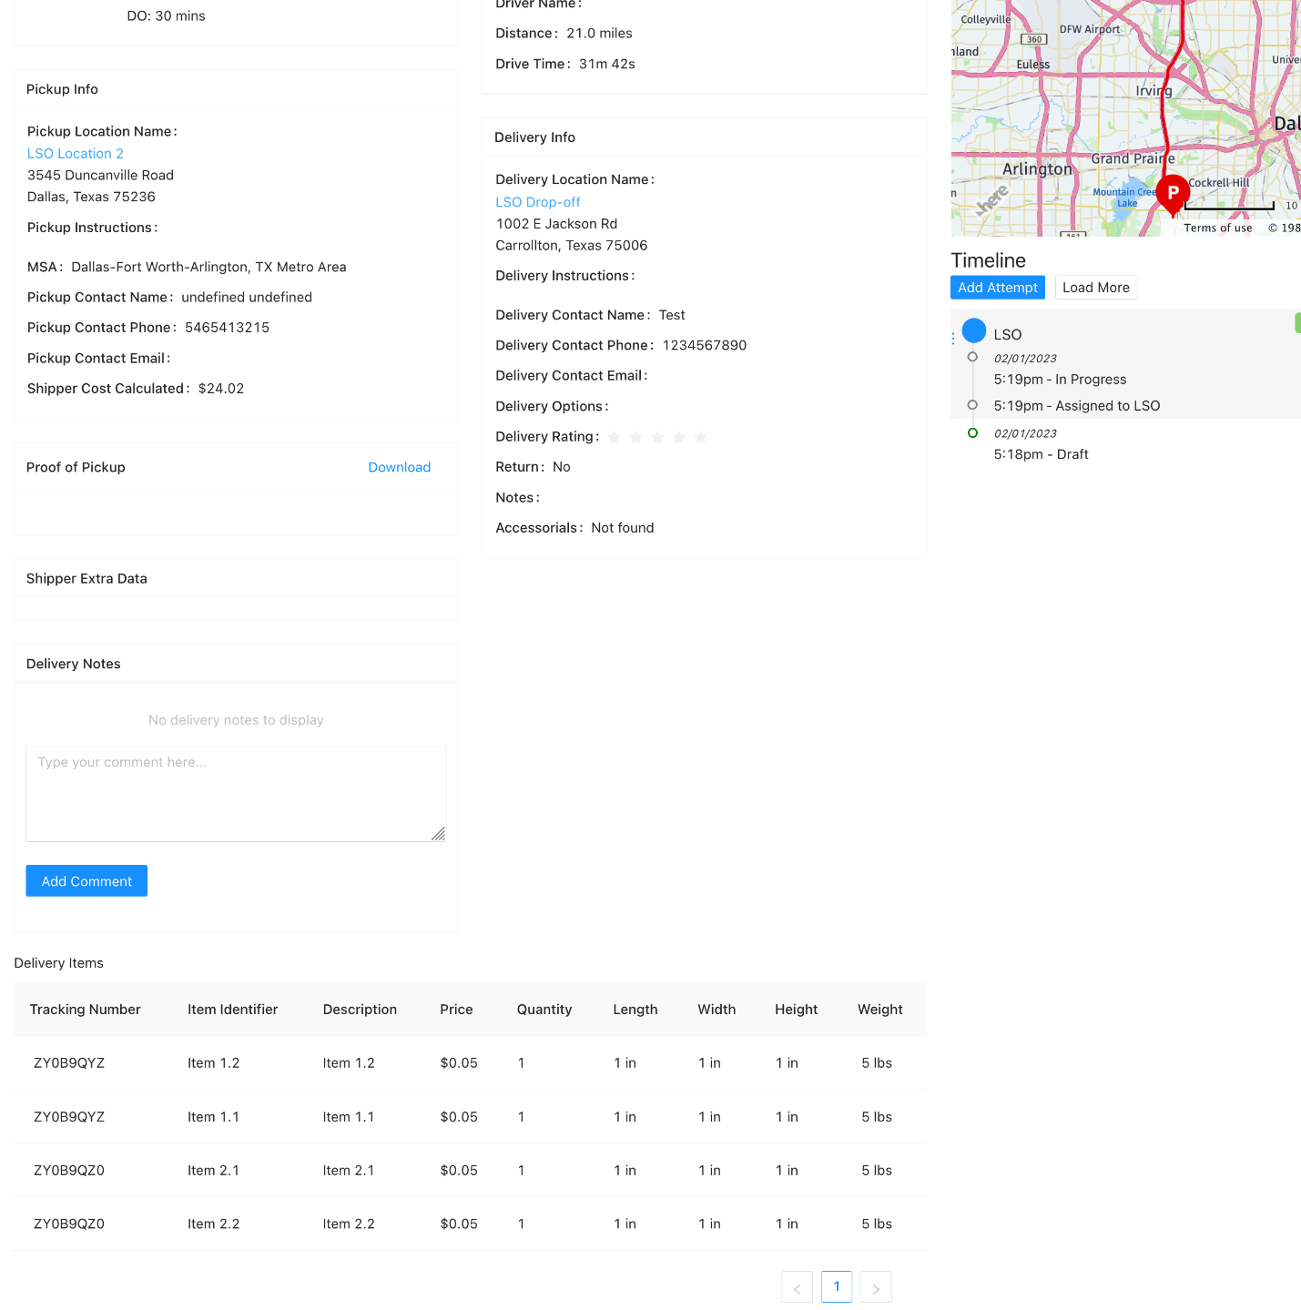Click the Tracking Number column header

pyautogui.click(x=85, y=1010)
